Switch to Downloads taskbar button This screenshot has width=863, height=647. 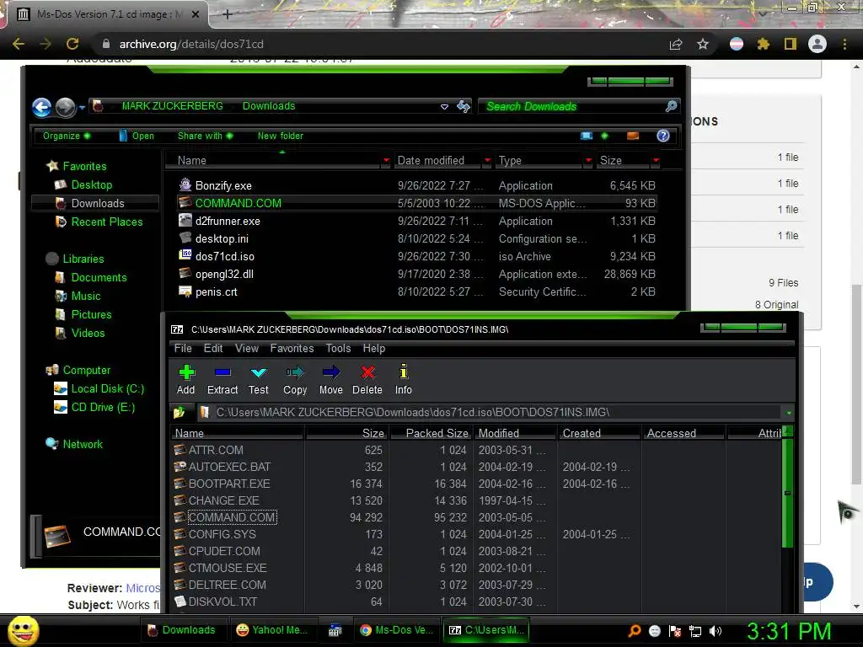[x=181, y=630]
